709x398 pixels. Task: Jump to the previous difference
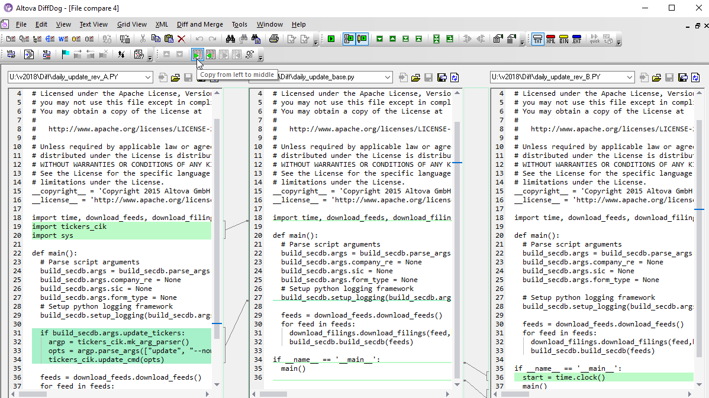coord(393,39)
